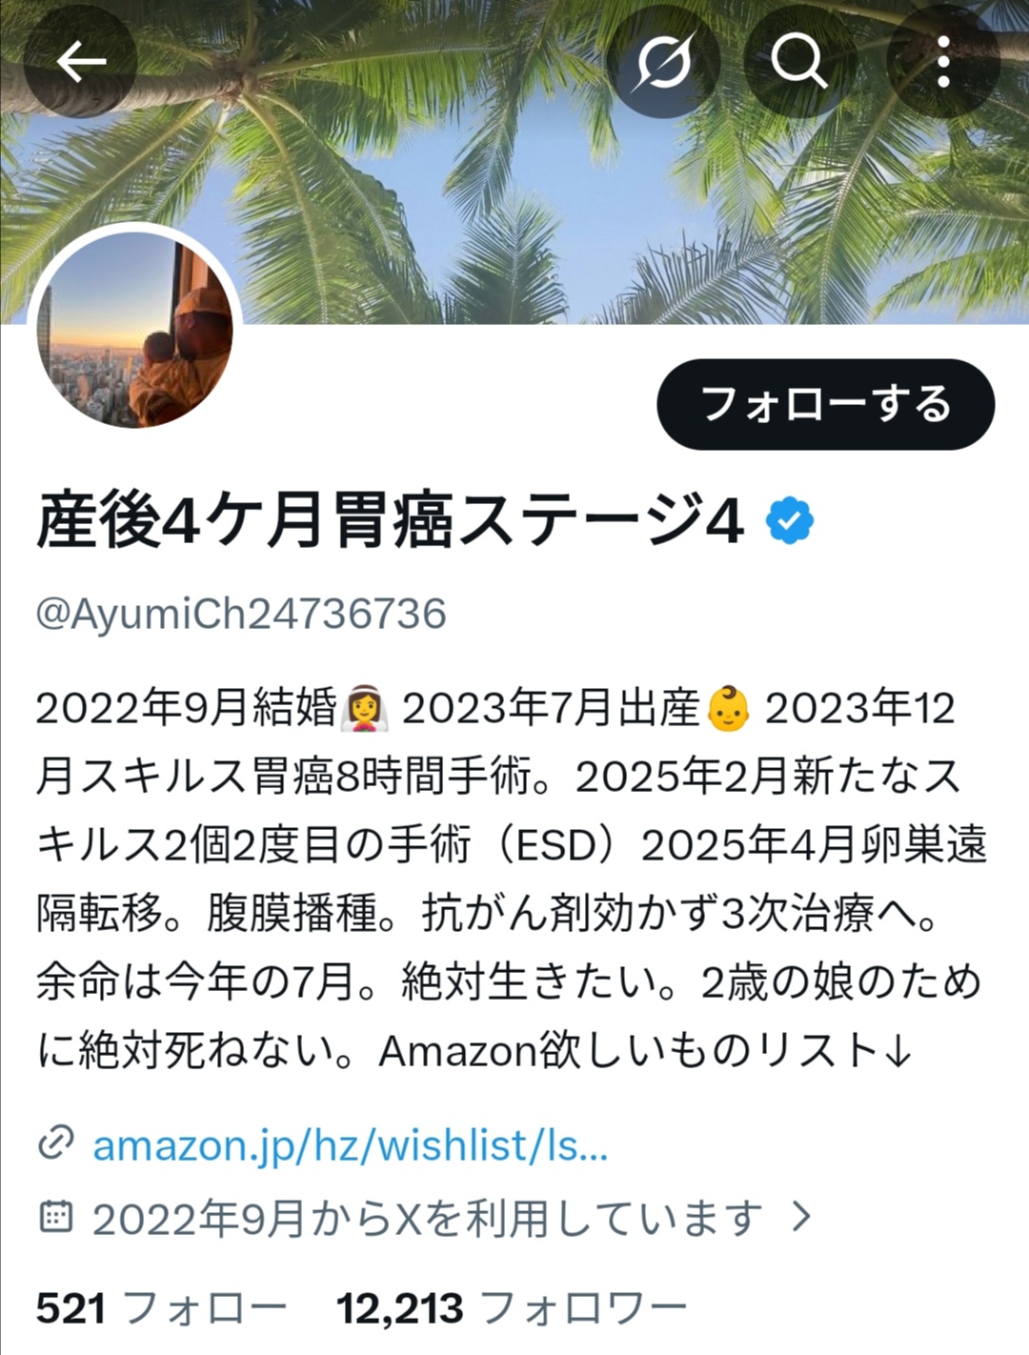Click the bride emoji in bio
The image size is (1029, 1355).
click(365, 709)
